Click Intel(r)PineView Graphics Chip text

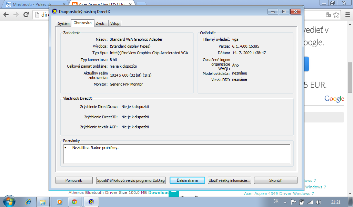click(149, 53)
